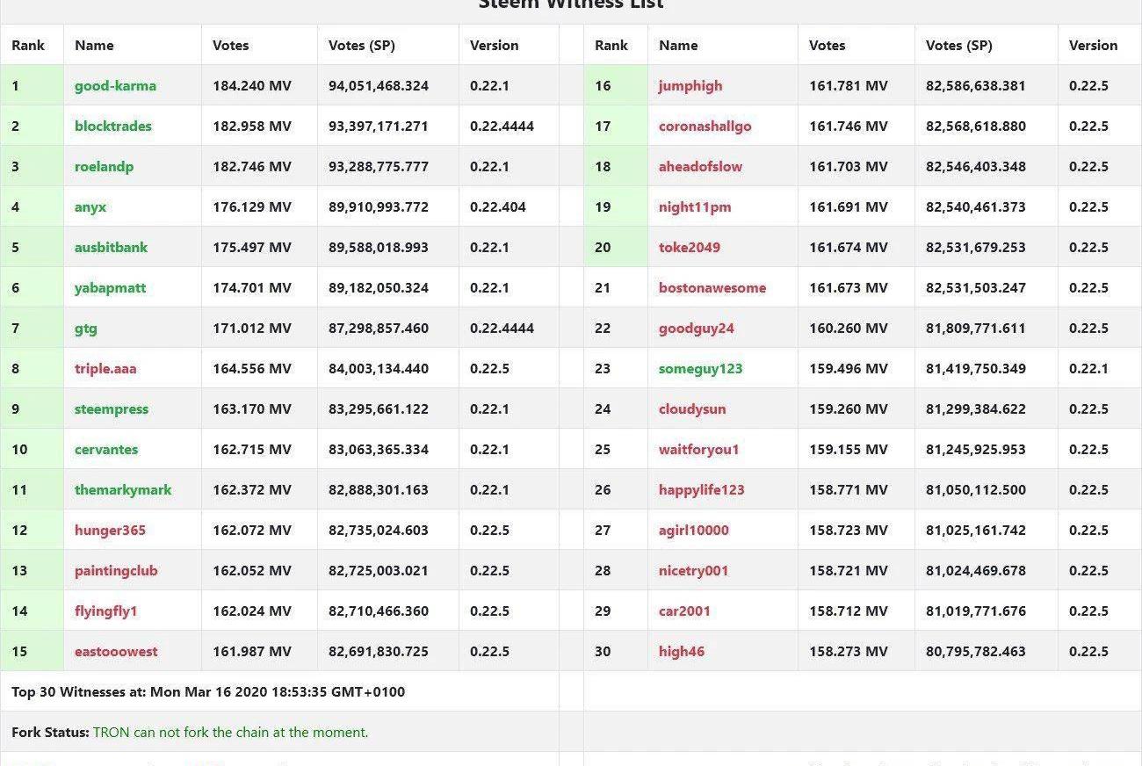The height and width of the screenshot is (766, 1142).
Task: Click left table Votes (SP) header
Action: [362, 46]
